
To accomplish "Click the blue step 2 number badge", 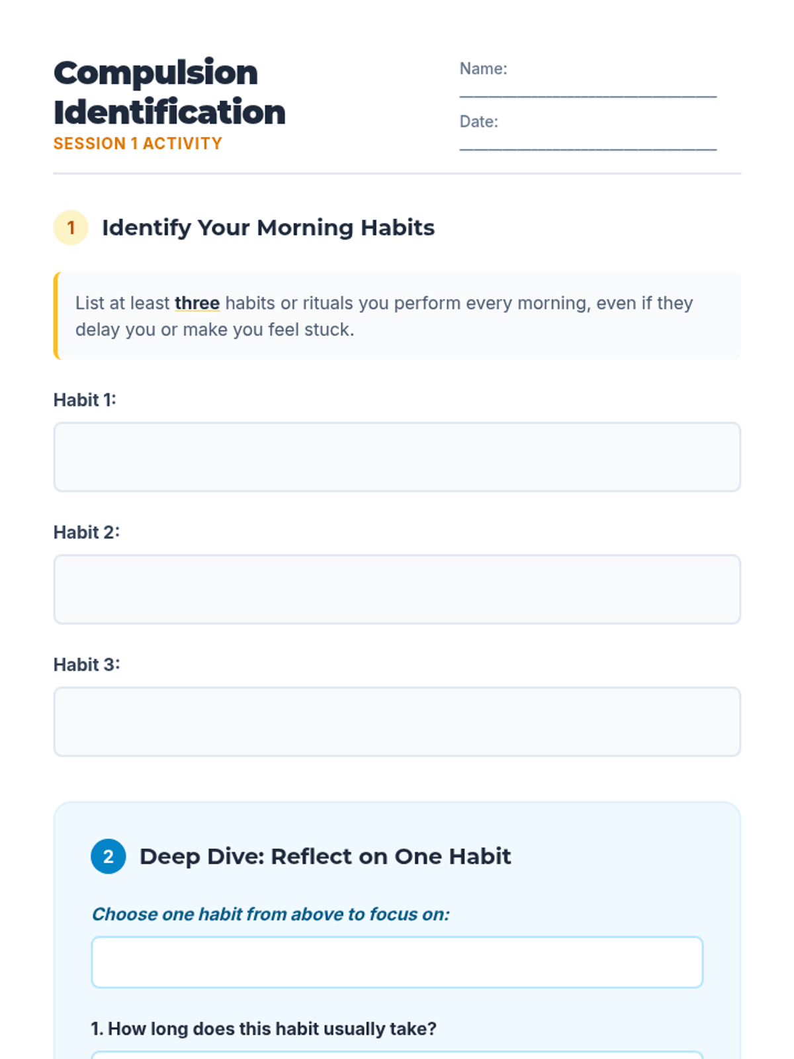I will (109, 856).
